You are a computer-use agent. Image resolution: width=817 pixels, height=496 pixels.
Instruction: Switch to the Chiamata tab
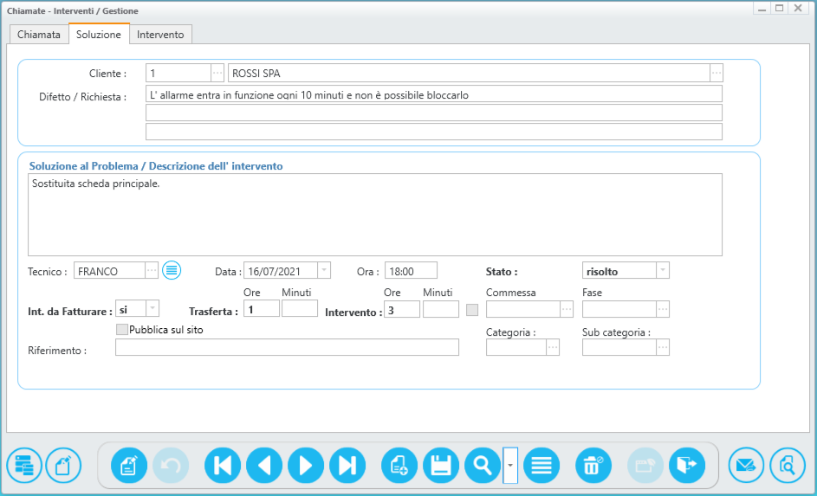click(39, 35)
